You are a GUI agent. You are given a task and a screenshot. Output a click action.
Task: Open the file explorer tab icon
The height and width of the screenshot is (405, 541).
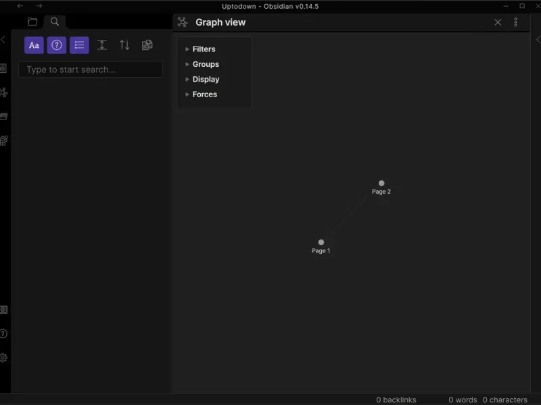point(32,22)
